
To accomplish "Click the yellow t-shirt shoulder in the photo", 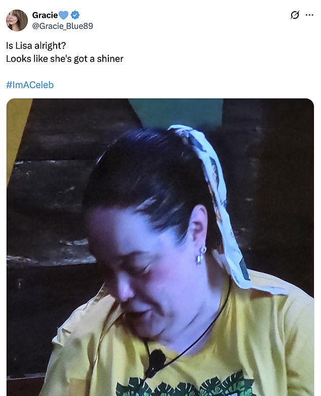I will (x=283, y=315).
